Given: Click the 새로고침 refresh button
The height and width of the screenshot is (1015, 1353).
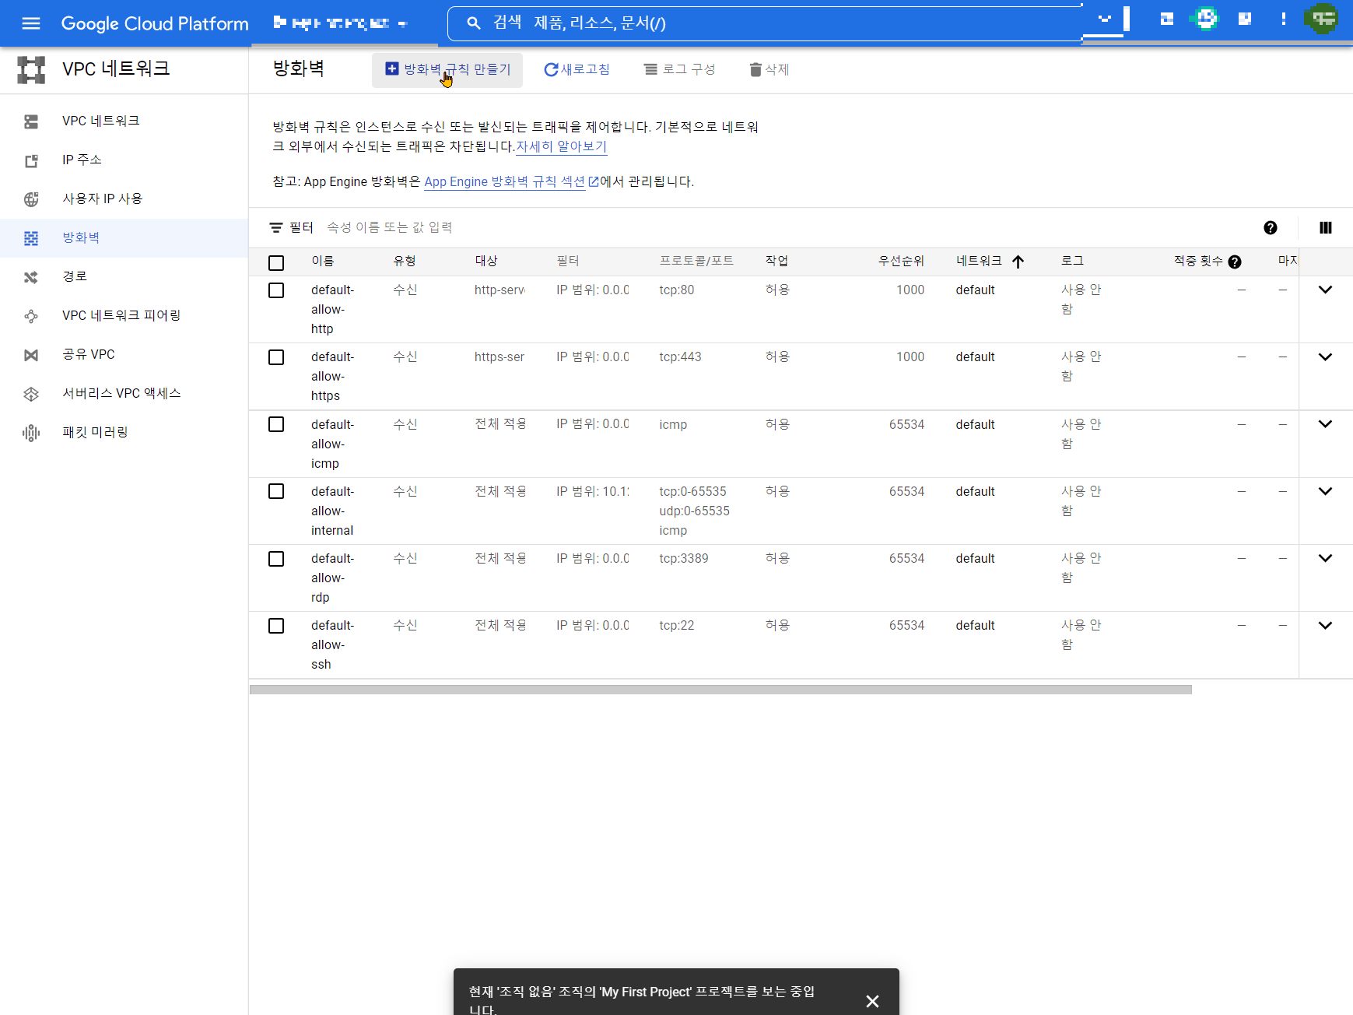Looking at the screenshot, I should pyautogui.click(x=577, y=70).
